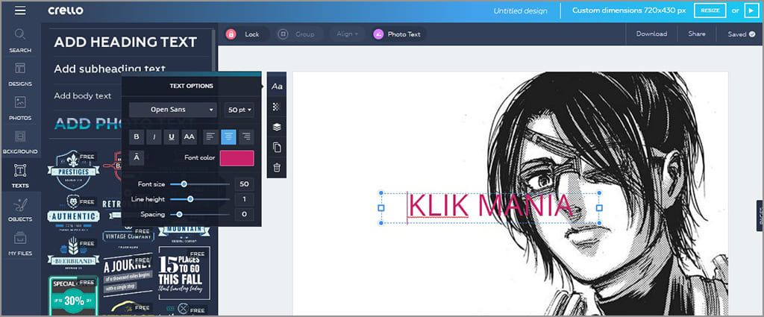Click the transparency checkerboard icon
764x317 pixels.
tap(277, 106)
